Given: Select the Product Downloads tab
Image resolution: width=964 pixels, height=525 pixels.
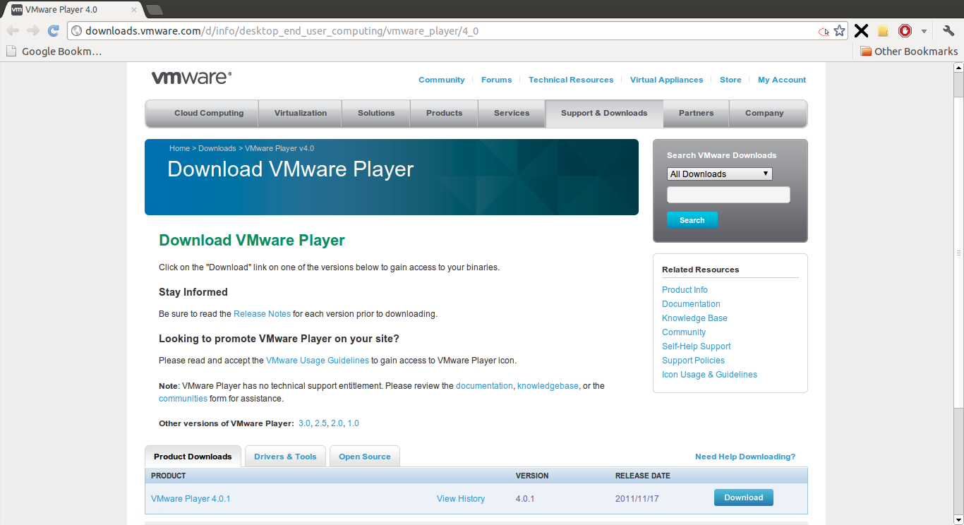Looking at the screenshot, I should [x=193, y=457].
